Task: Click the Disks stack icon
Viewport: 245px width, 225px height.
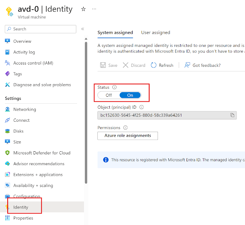Action: pyautogui.click(x=7, y=131)
